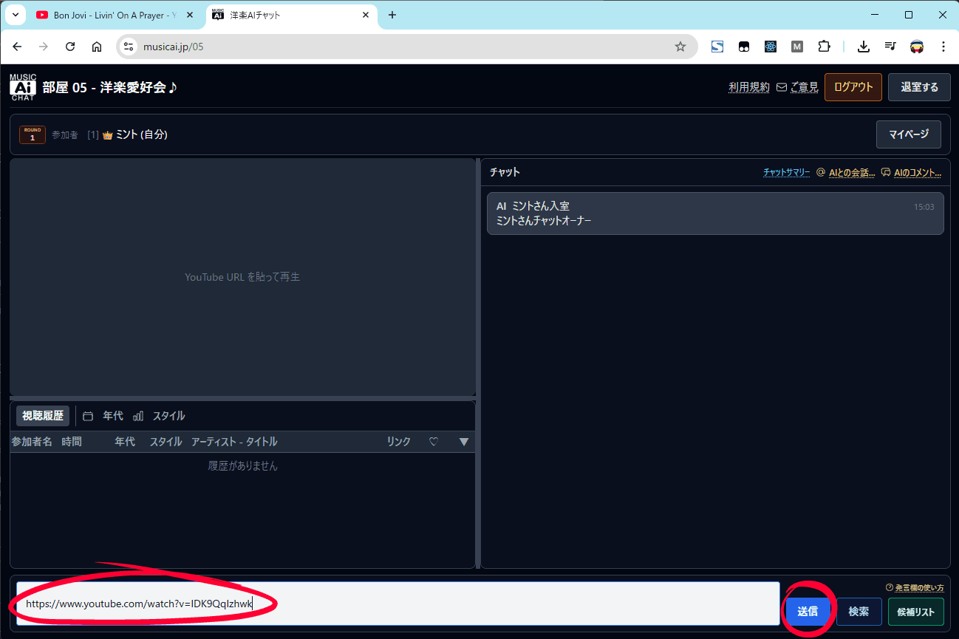Open the Chrome three-dot menu
The image size is (959, 639).
(x=943, y=47)
